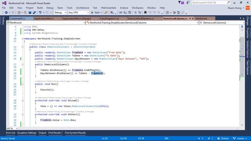The width and height of the screenshot is (251, 141).
Task: Click the Open File folder icon
Action: [25, 13]
